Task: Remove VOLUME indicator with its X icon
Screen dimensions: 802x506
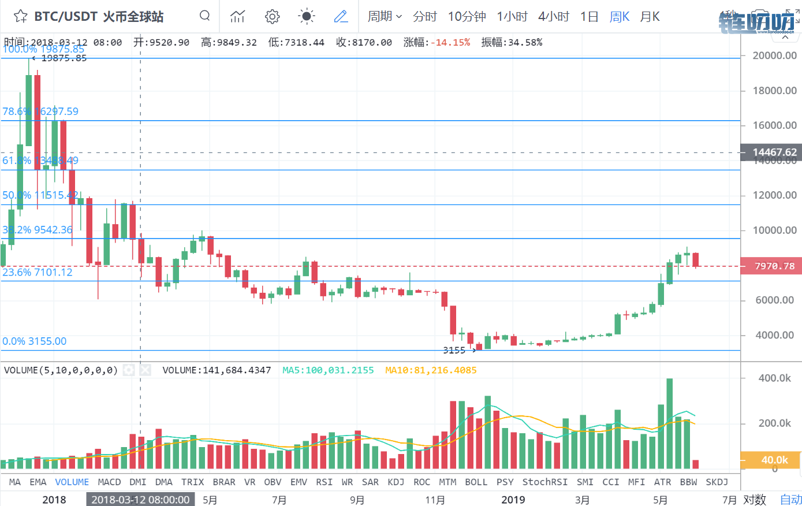Action: pyautogui.click(x=145, y=370)
